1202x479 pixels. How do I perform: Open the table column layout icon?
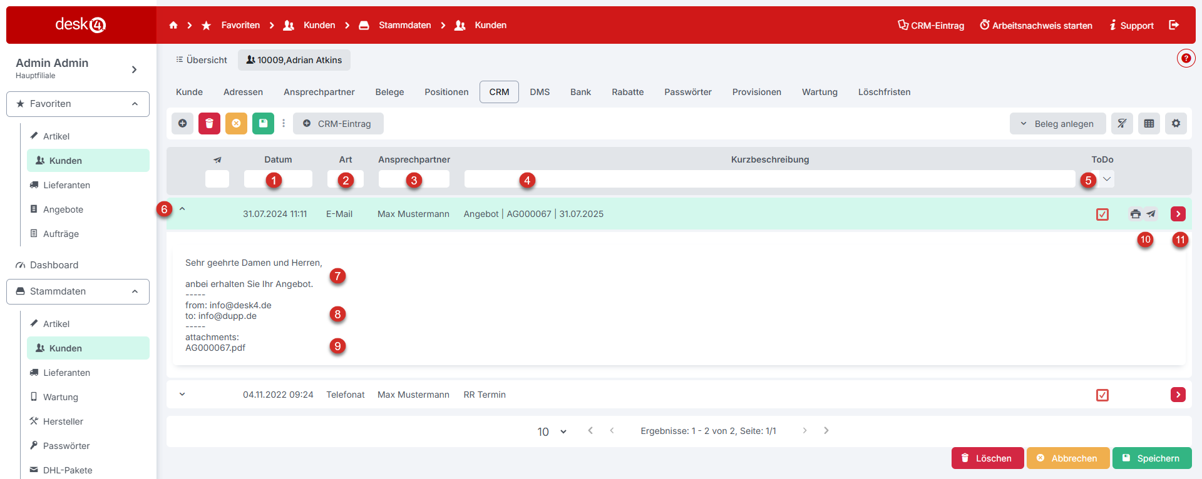point(1149,124)
